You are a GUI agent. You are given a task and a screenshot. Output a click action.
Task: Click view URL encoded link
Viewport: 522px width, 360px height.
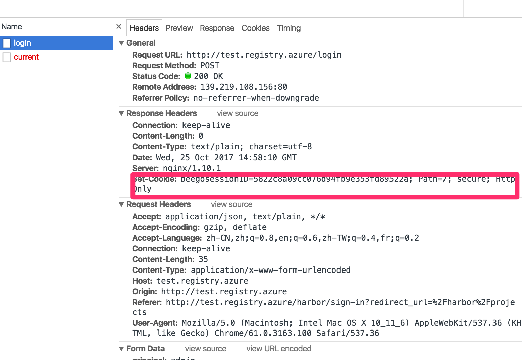click(x=279, y=349)
